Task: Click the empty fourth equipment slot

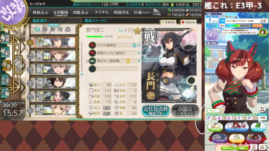Action: (x=113, y=69)
